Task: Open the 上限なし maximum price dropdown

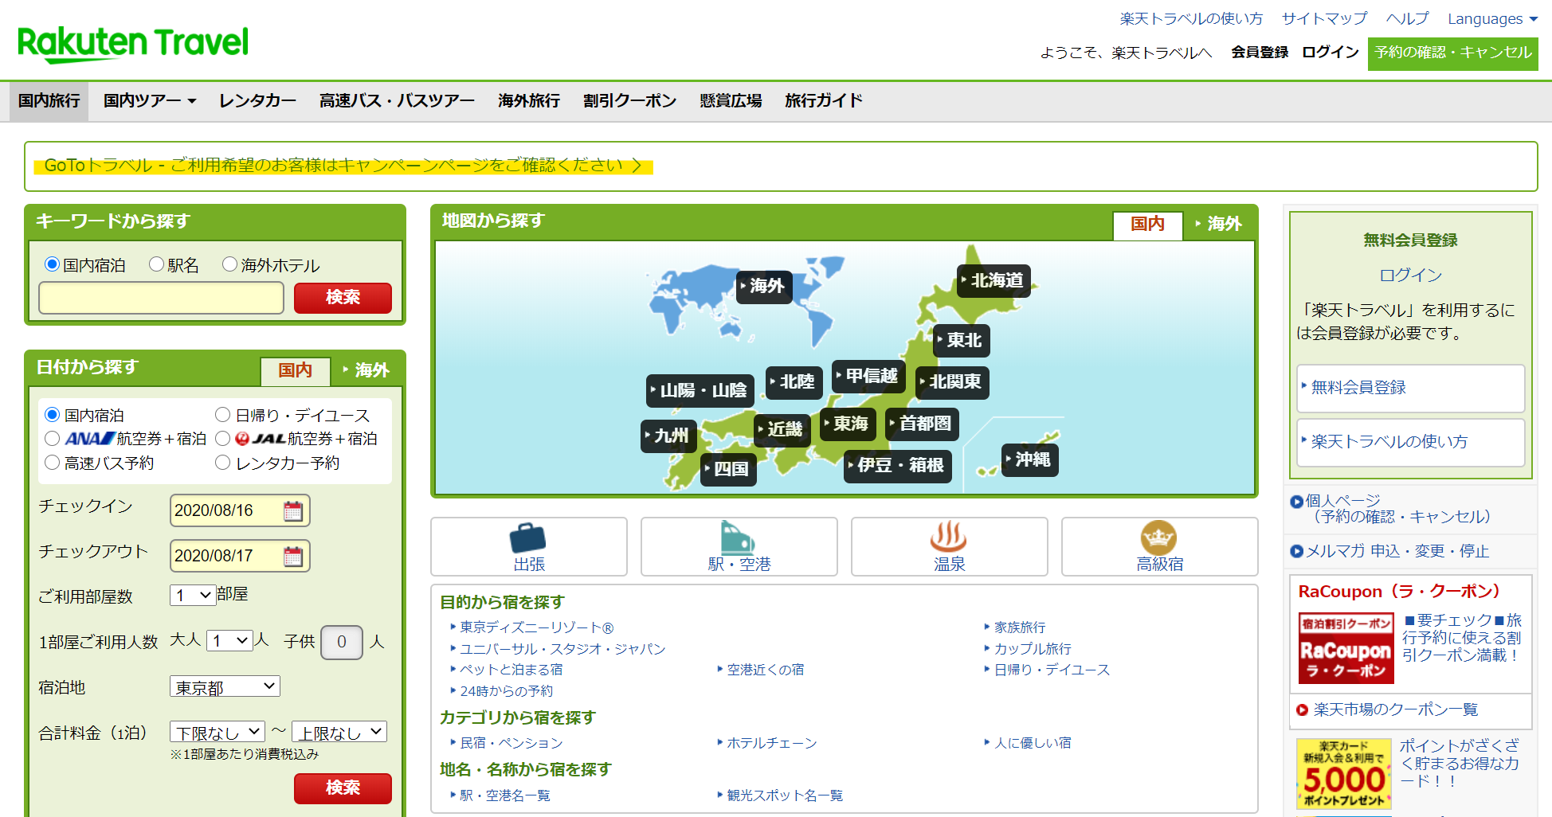Action: click(x=339, y=732)
